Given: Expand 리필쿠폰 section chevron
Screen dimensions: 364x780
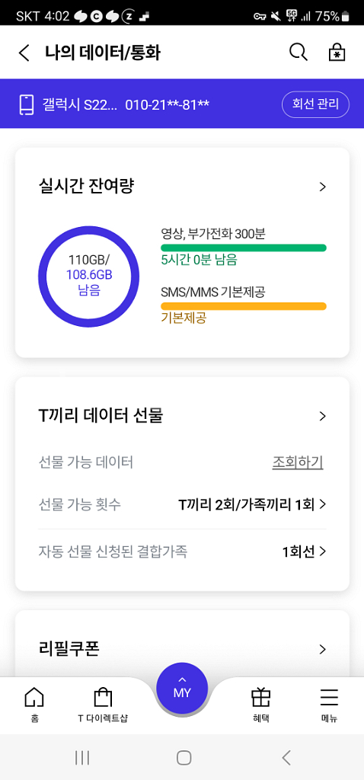Looking at the screenshot, I should tap(323, 649).
